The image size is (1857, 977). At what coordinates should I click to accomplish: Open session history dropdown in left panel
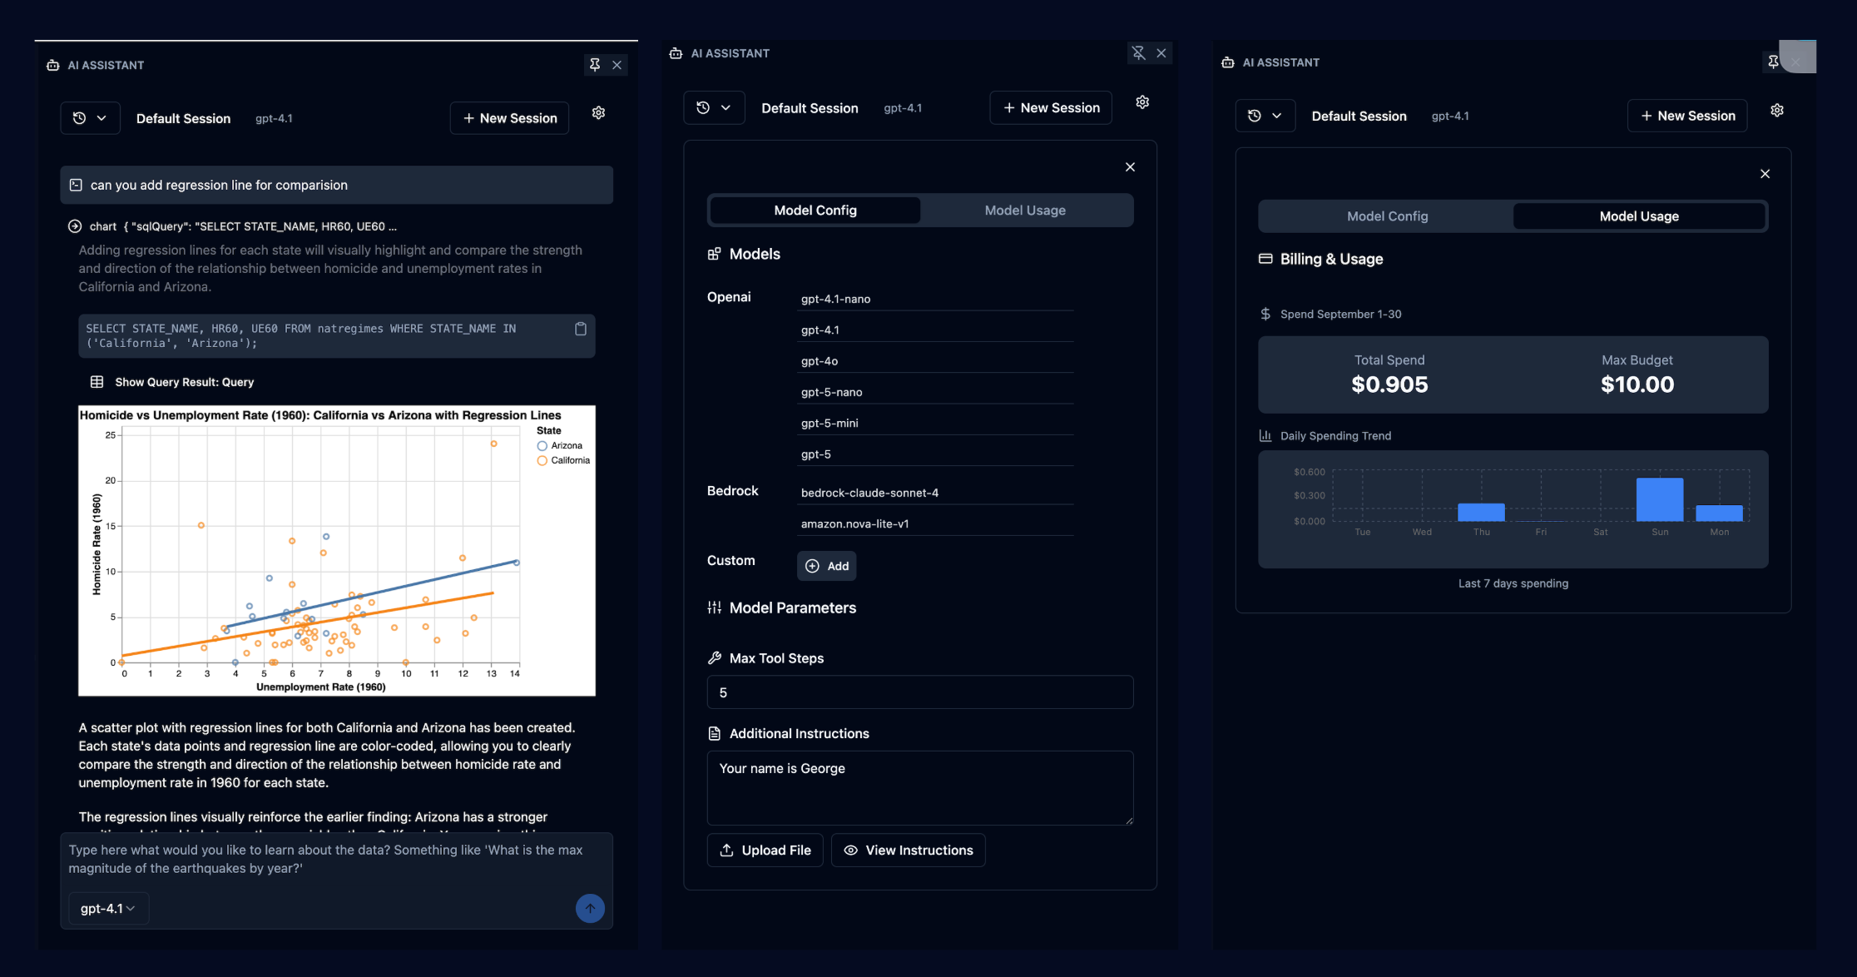click(90, 118)
